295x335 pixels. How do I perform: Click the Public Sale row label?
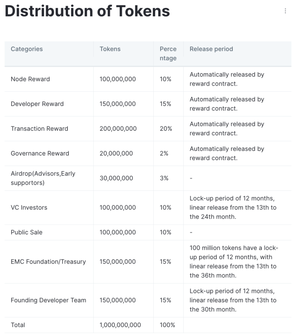coord(27,233)
